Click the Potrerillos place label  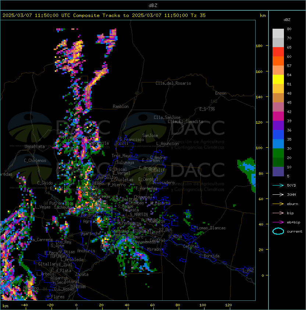[x=61, y=203]
